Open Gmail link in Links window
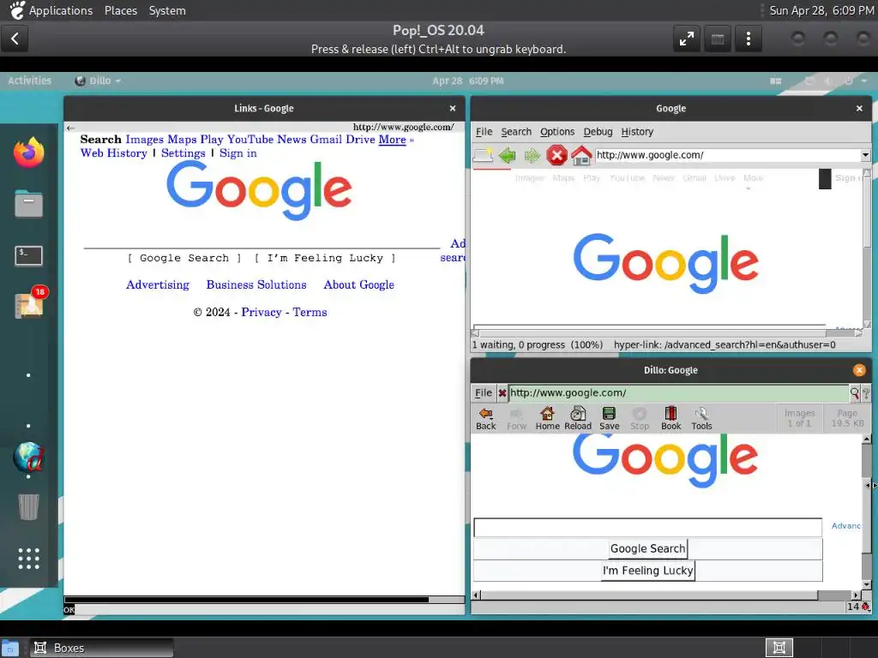Viewport: 878px width, 658px height. tap(326, 140)
